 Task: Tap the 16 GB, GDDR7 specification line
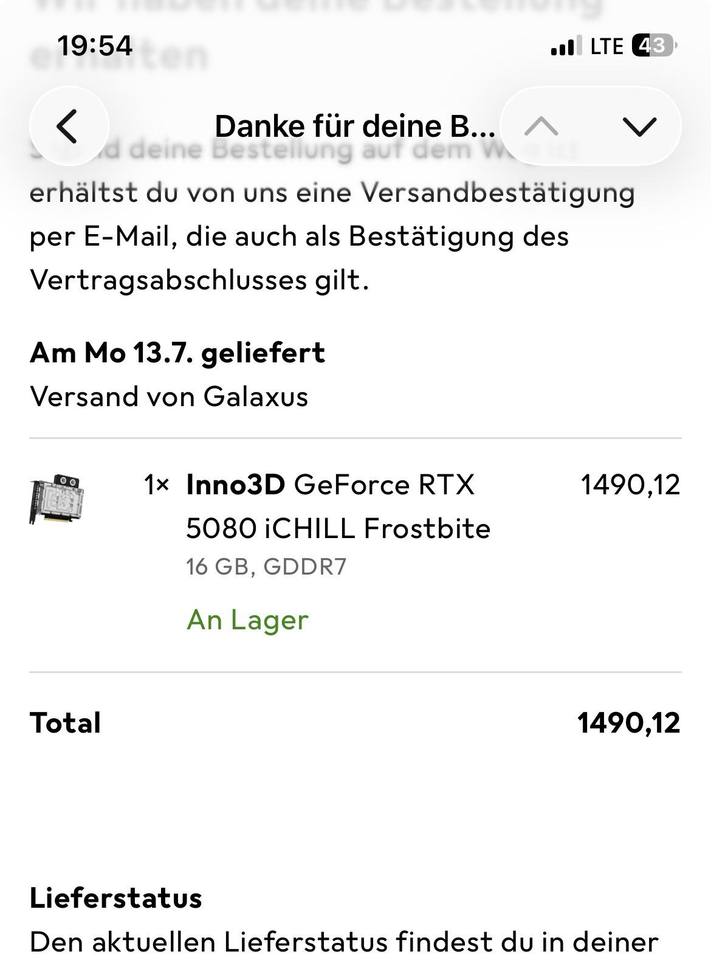(266, 567)
